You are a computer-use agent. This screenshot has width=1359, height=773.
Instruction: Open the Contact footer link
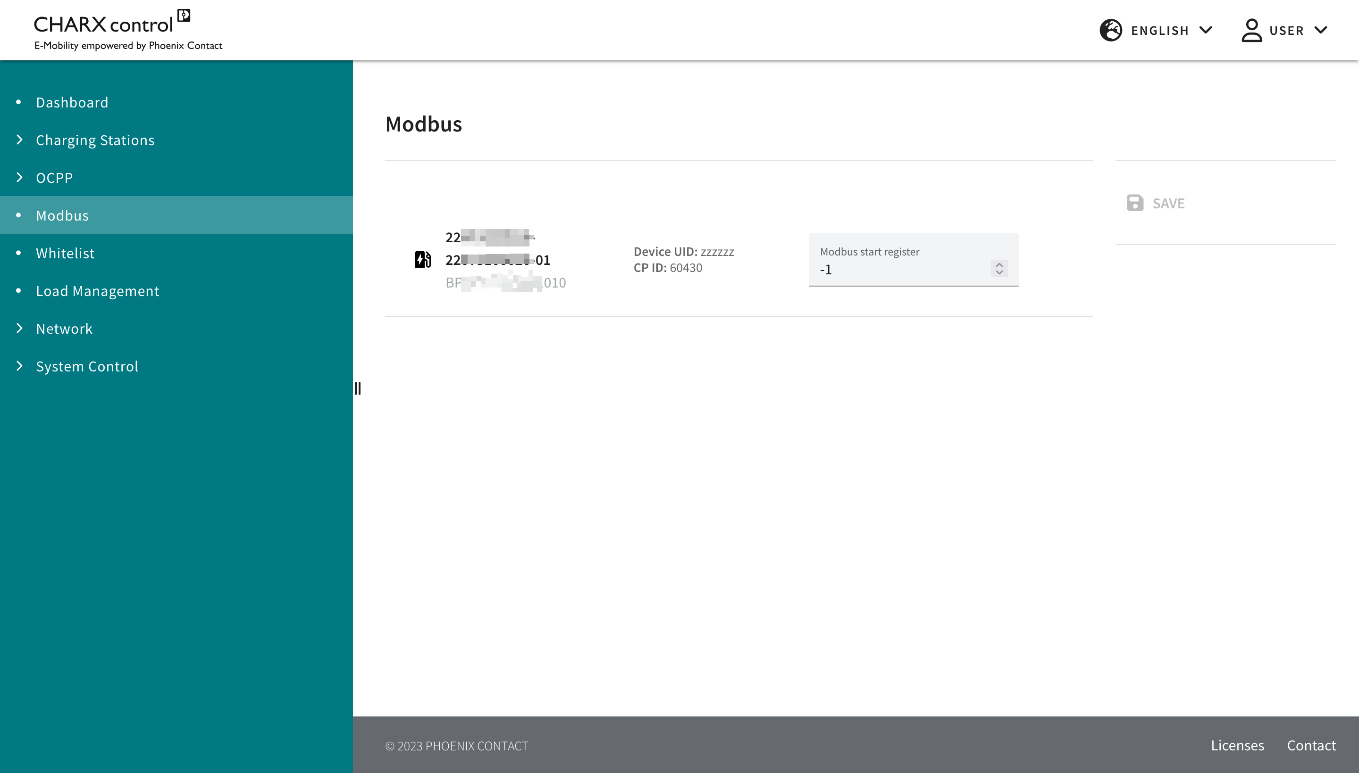[x=1311, y=745]
